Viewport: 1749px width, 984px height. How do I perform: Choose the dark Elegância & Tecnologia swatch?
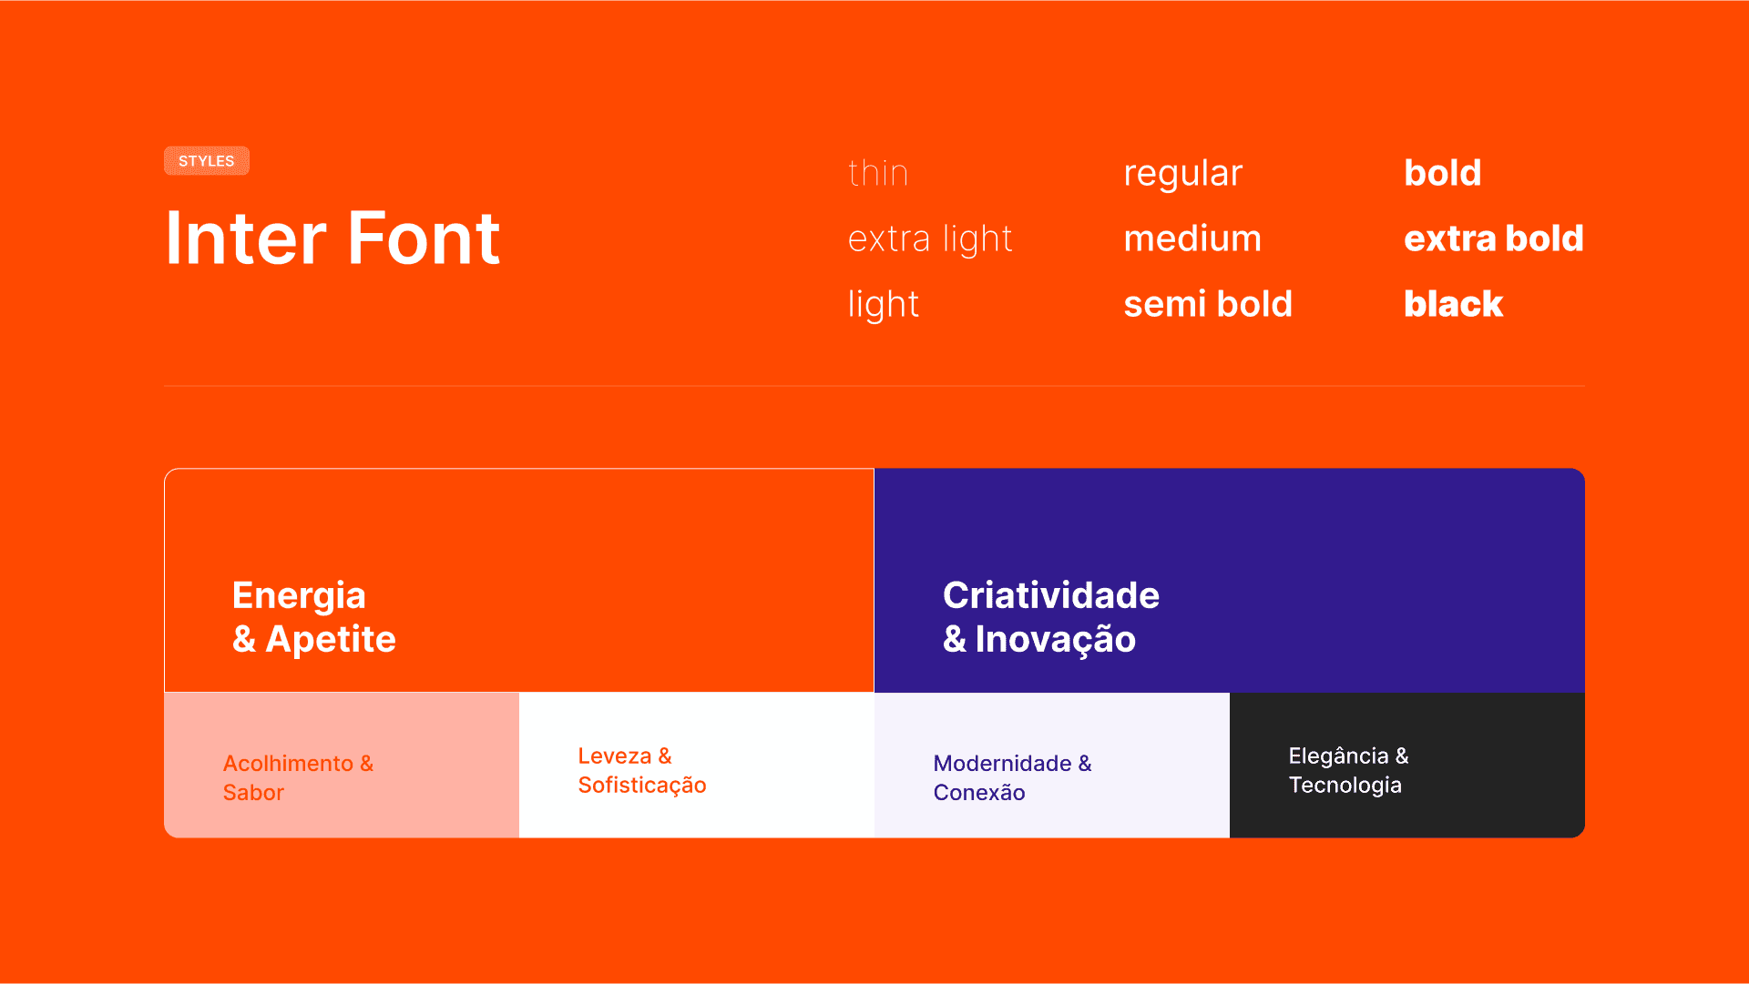1407,766
